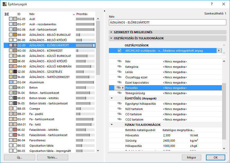Uncheck the ARCHICAD osztályozás checkbox
230x163 pixels.
click(119, 50)
